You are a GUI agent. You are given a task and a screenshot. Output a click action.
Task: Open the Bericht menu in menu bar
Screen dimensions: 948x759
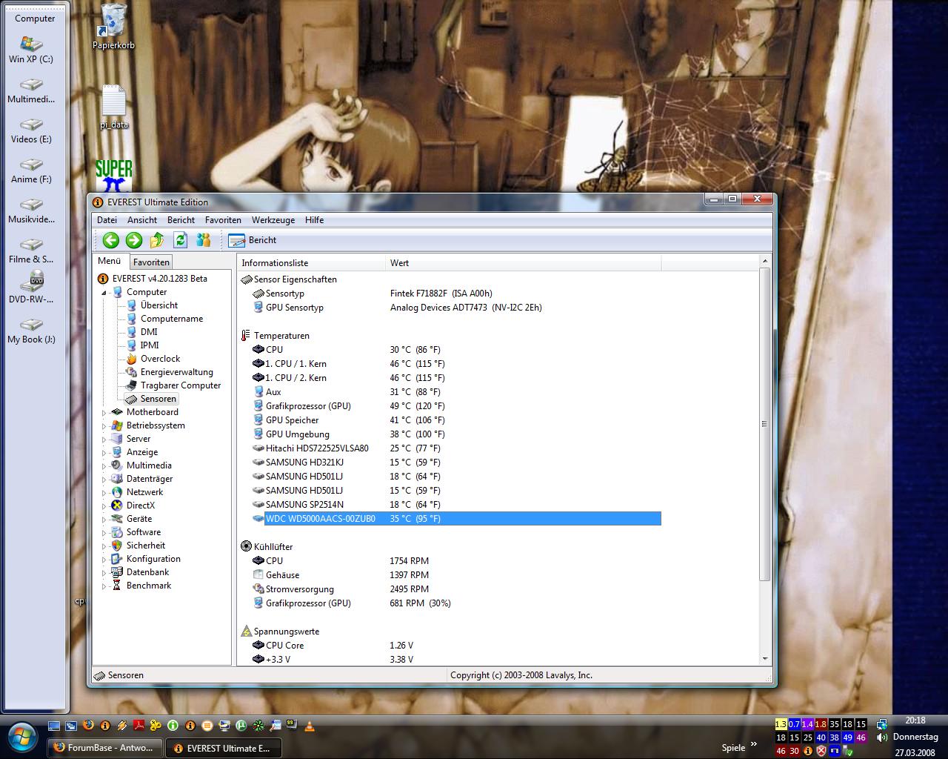pyautogui.click(x=181, y=220)
